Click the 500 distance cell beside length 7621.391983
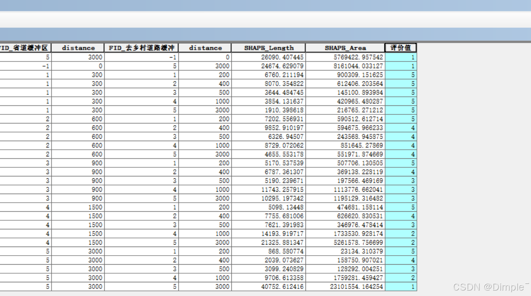Image resolution: width=531 pixels, height=296 pixels. [x=205, y=225]
